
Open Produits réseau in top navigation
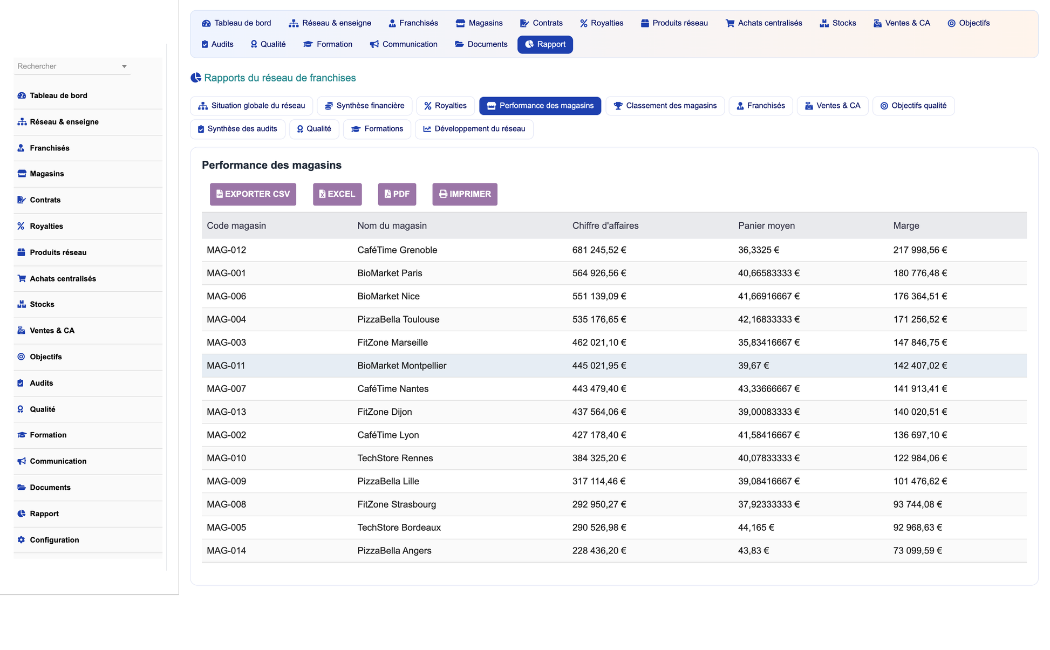674,23
